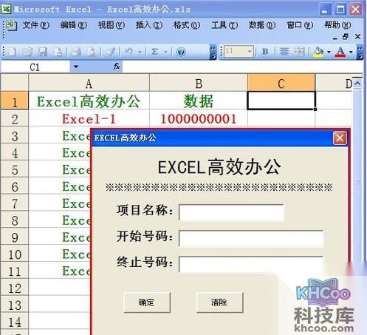Viewport: 367px width, 335px height.
Task: Click the Undo toolbar icon
Action: pos(128,52)
